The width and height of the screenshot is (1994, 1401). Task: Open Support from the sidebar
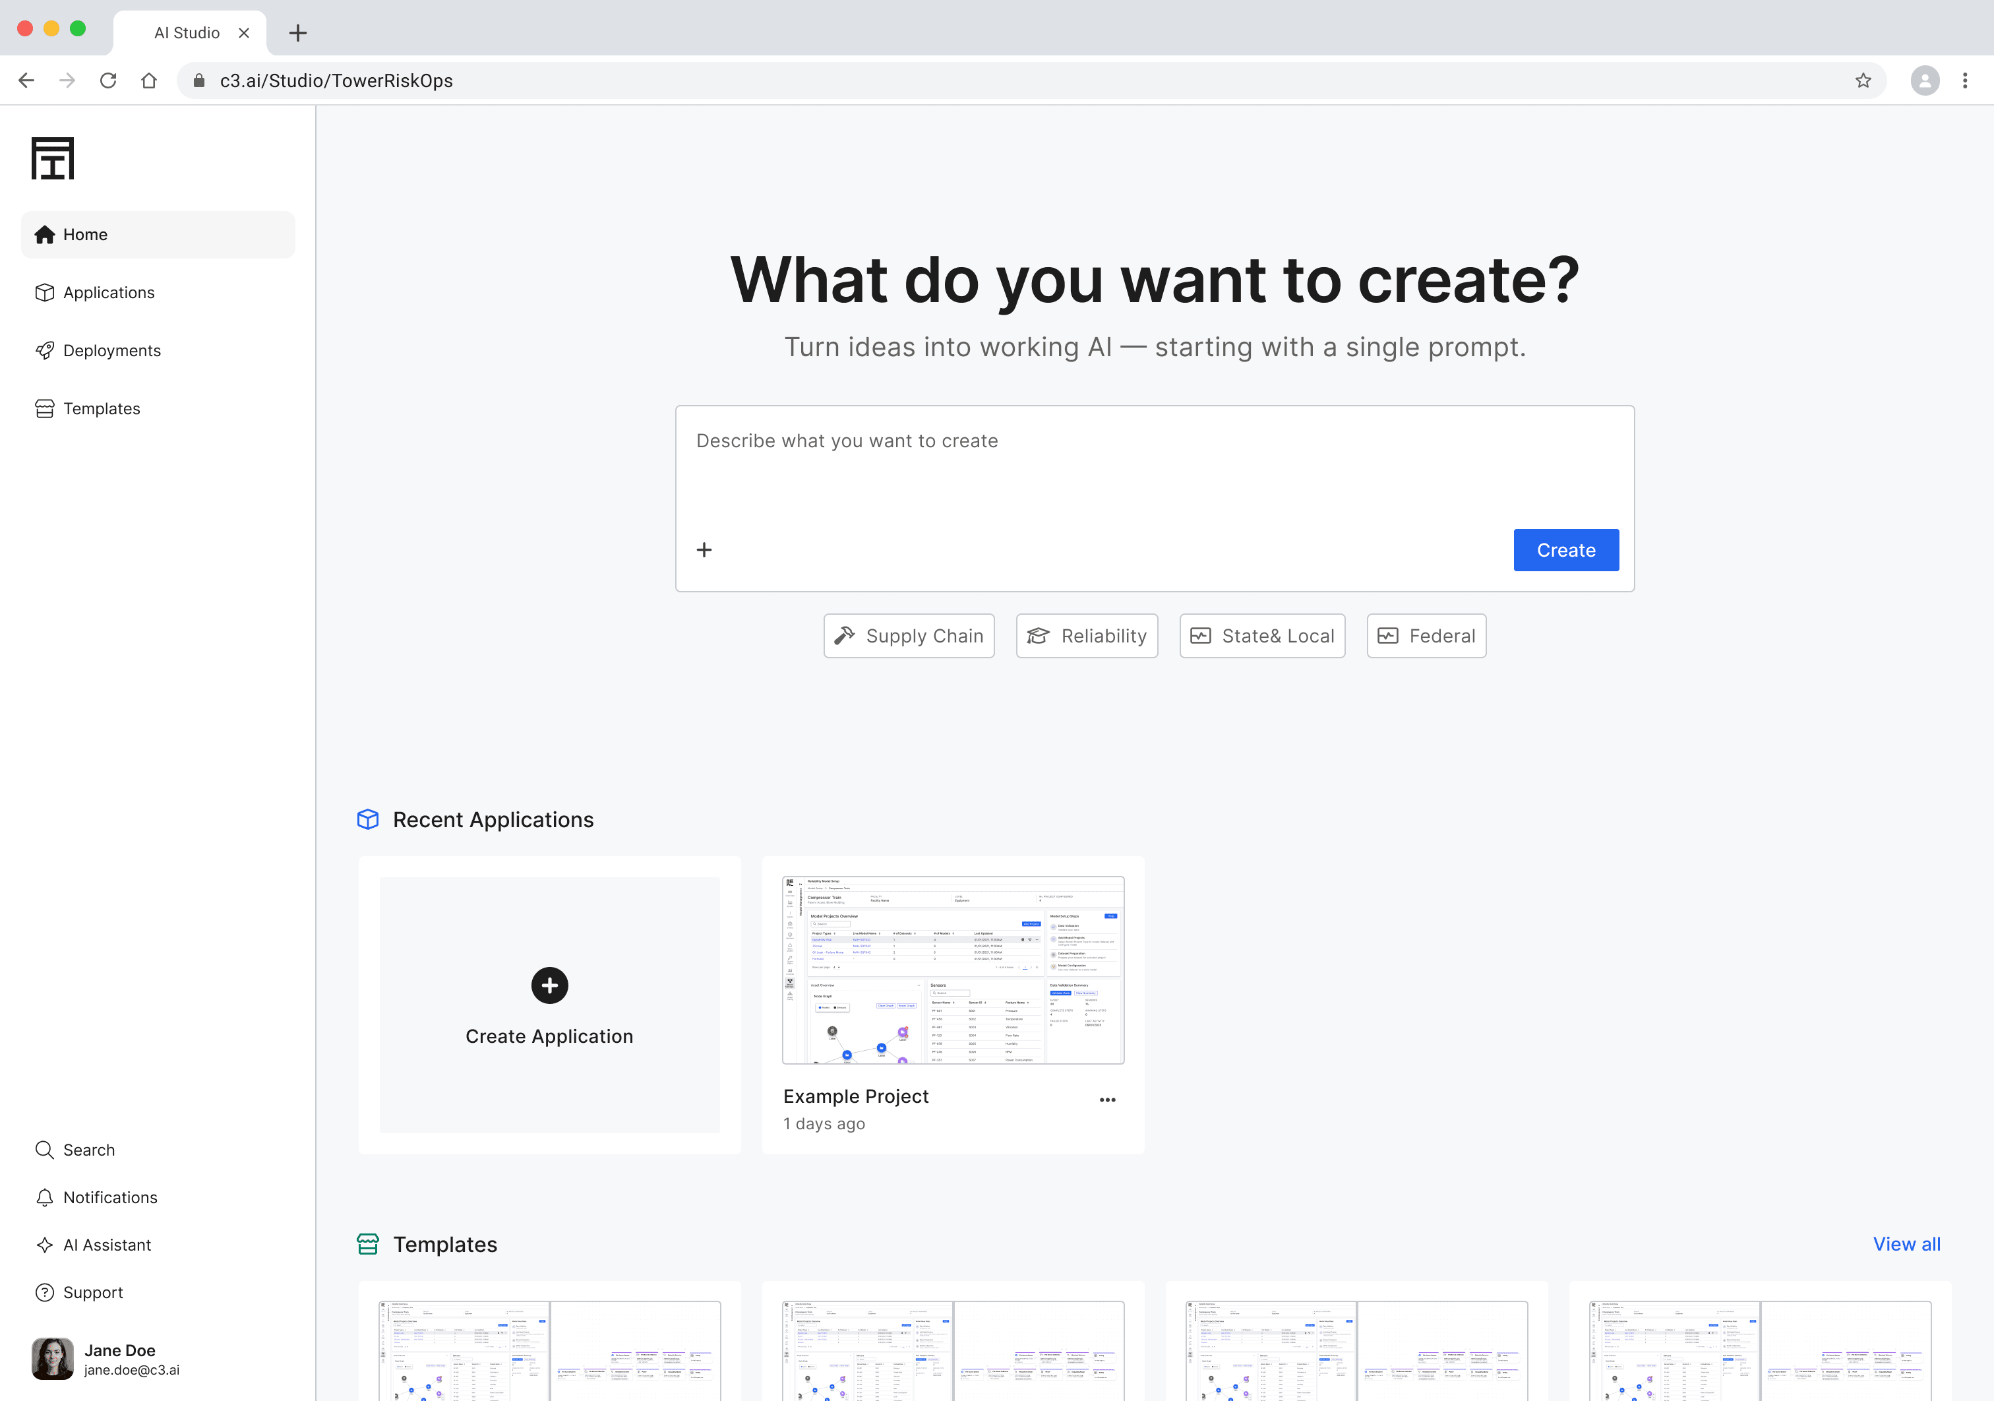(92, 1292)
